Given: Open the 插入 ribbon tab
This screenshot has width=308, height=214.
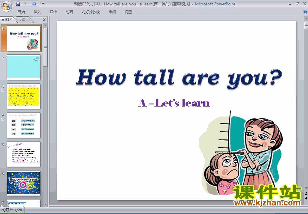Looking at the screenshot, I should tap(37, 12).
